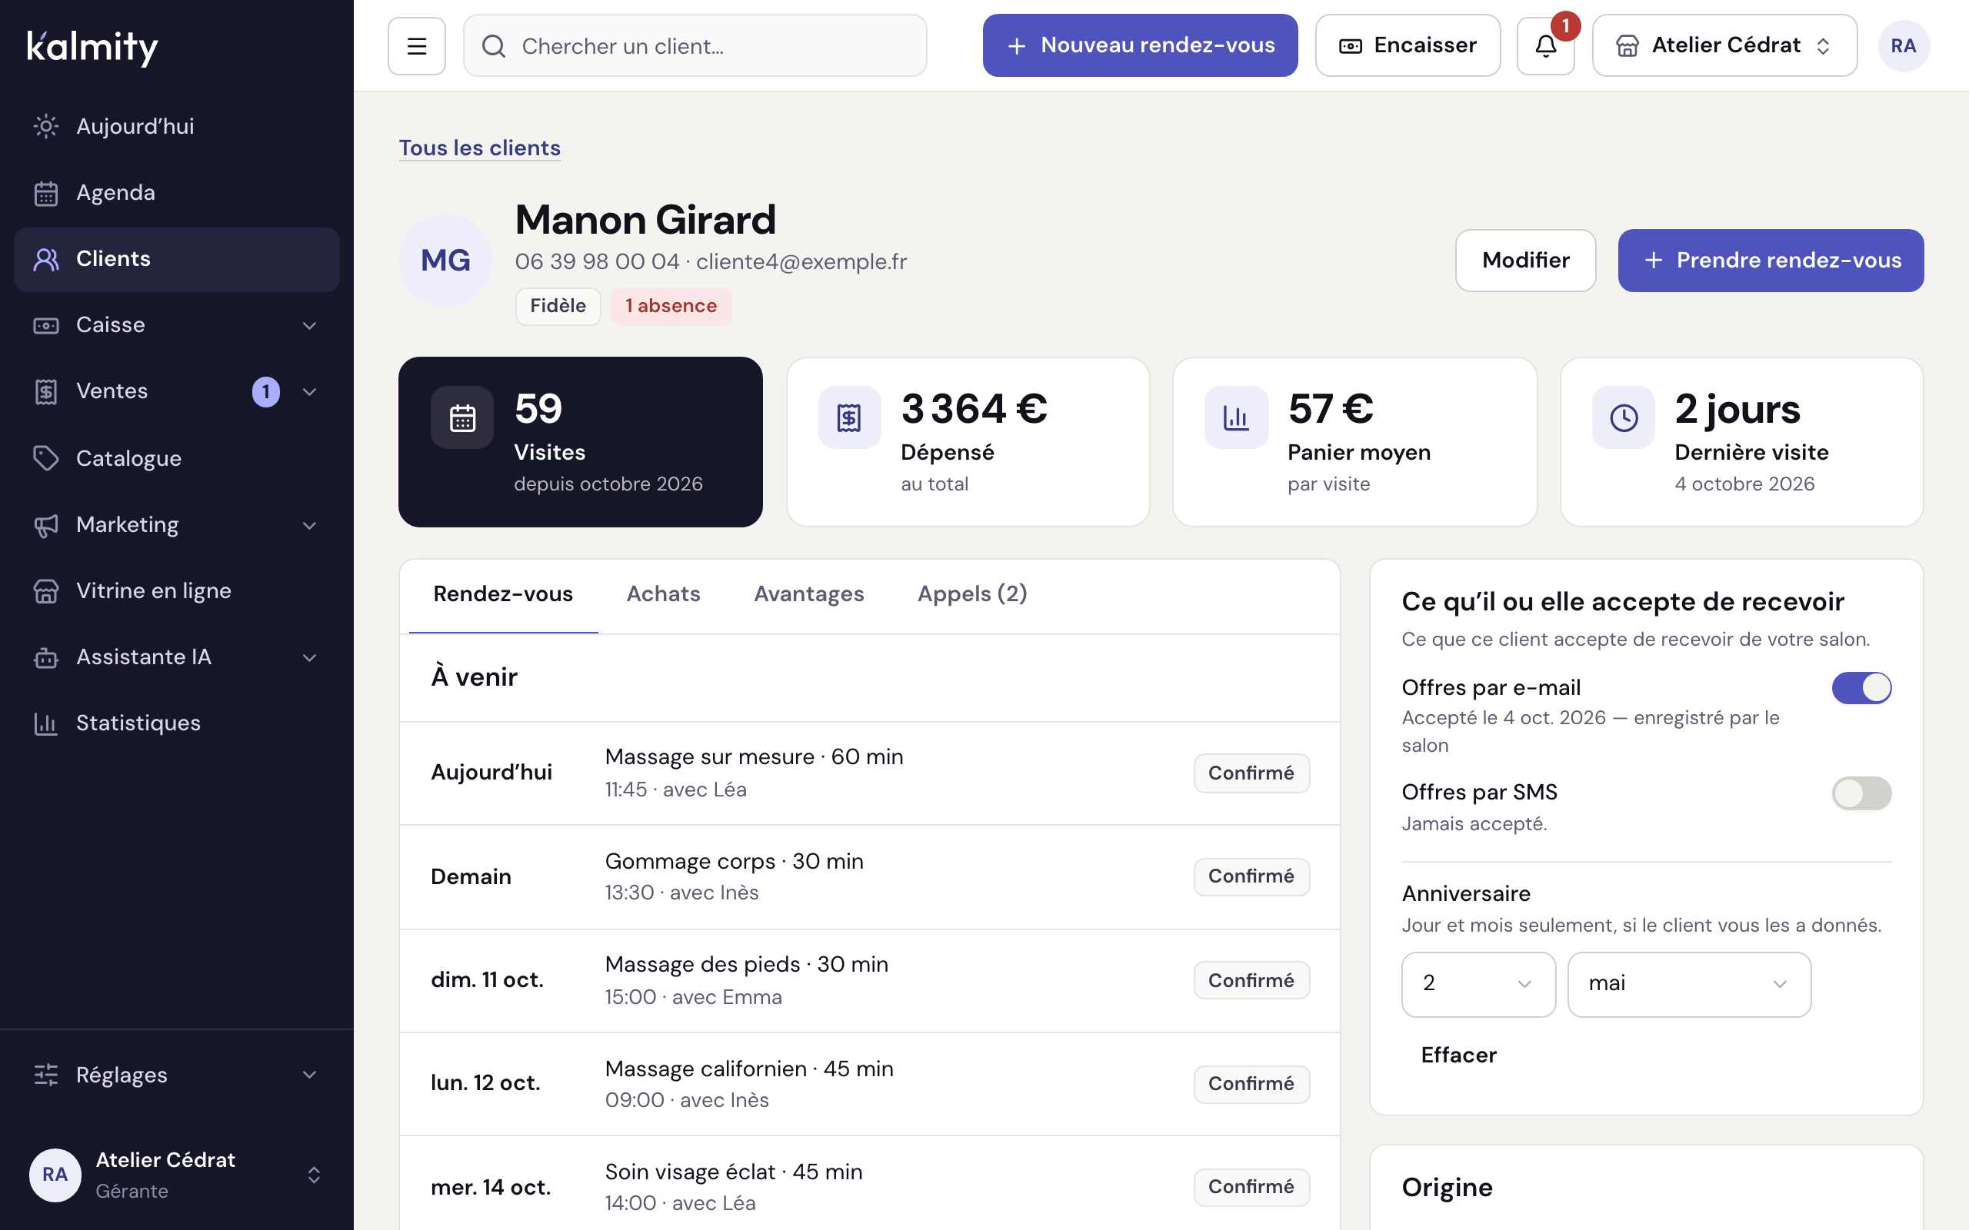Image resolution: width=1969 pixels, height=1230 pixels.
Task: Disable the Offres par e-mail toggle
Action: [1861, 688]
